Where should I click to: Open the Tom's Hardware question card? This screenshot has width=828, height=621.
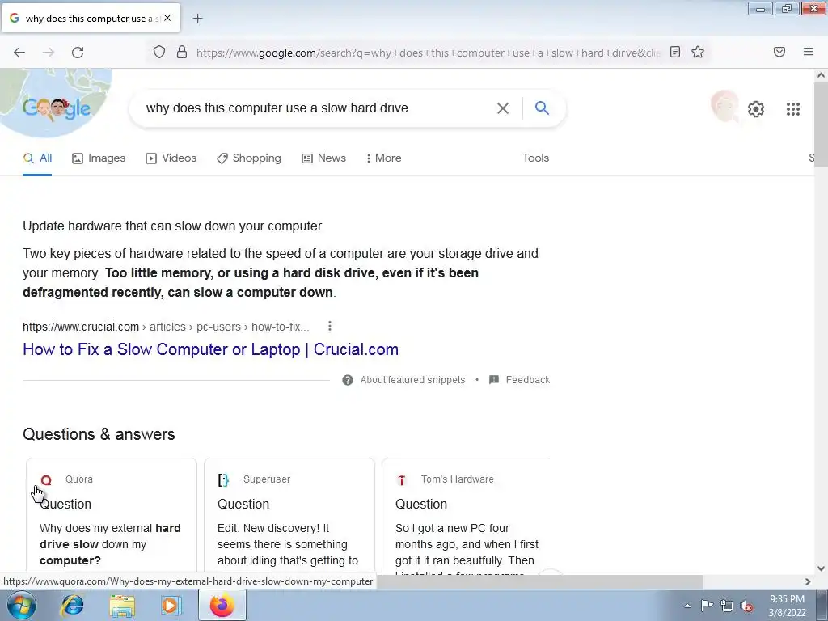467,517
